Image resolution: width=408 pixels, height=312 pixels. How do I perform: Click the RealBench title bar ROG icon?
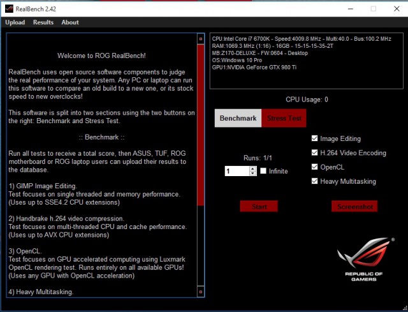(9, 9)
